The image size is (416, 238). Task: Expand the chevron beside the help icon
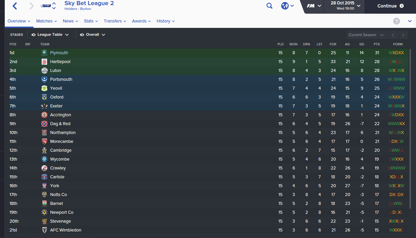click(410, 21)
